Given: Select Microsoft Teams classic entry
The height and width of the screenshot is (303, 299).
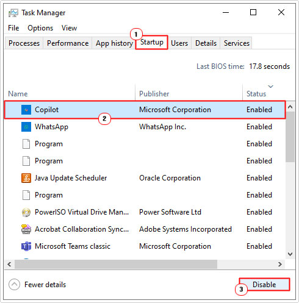Looking at the screenshot, I should click(73, 246).
